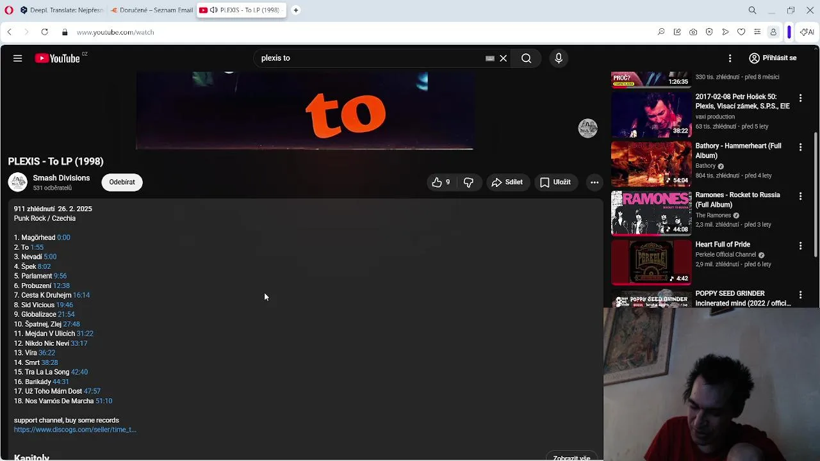This screenshot has height=461, width=820.
Task: Open a new browser tab with plus
Action: tap(296, 10)
